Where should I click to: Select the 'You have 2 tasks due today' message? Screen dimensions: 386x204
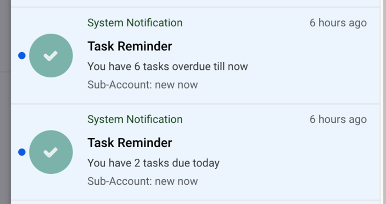pos(154,163)
